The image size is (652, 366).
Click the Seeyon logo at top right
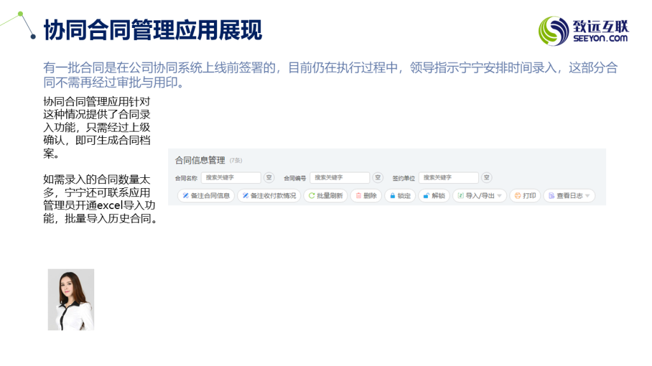coord(583,30)
